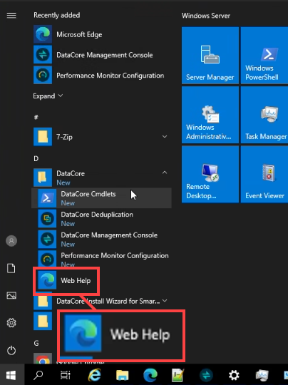This screenshot has height=385, width=288.
Task: Open Performance Monitor Configuration inside DataCore folder
Action: (101, 258)
